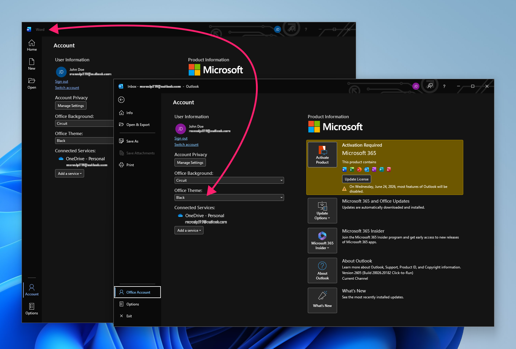Click Excel icon in product contents row
Viewport: 516px width, 349px height.
click(x=352, y=169)
